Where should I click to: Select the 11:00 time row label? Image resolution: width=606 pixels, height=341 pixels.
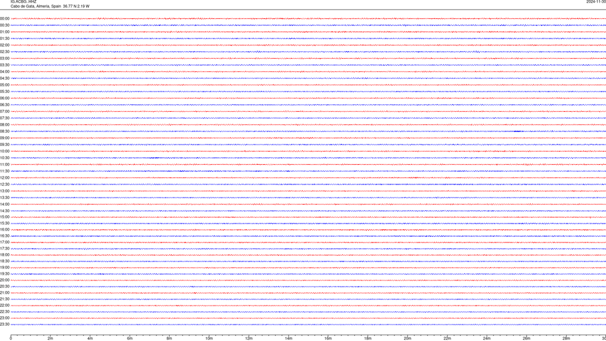(4, 165)
